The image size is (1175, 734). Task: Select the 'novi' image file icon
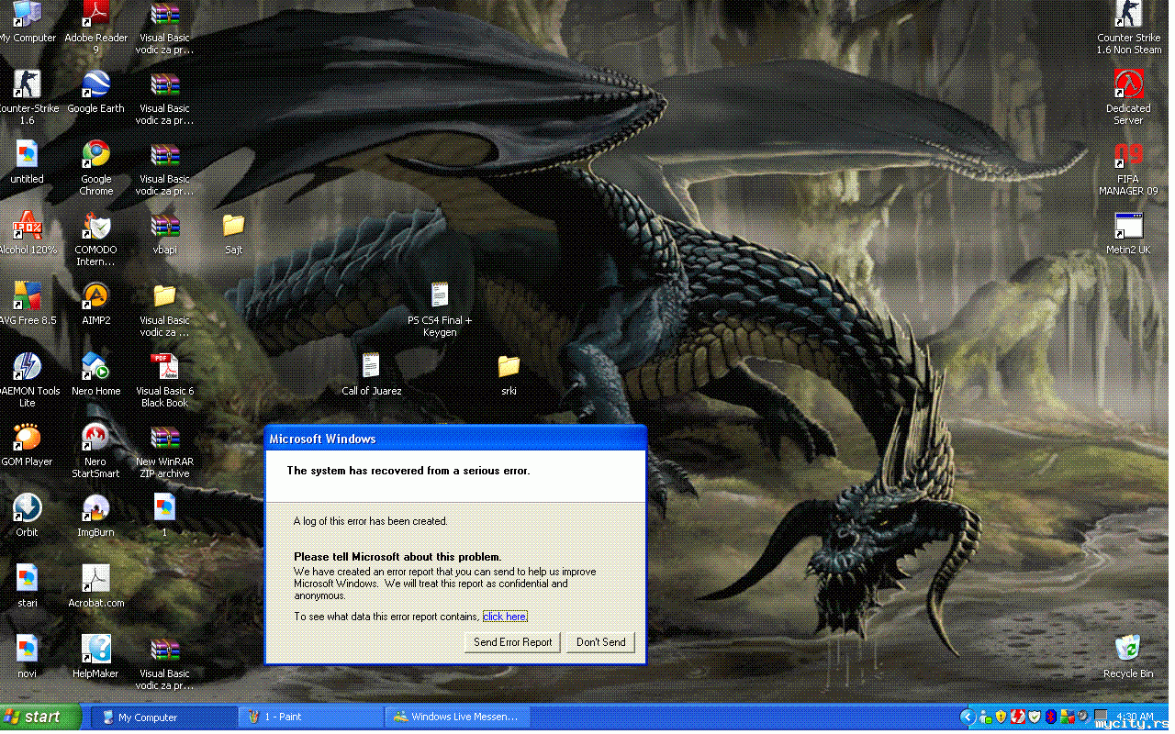tap(28, 657)
